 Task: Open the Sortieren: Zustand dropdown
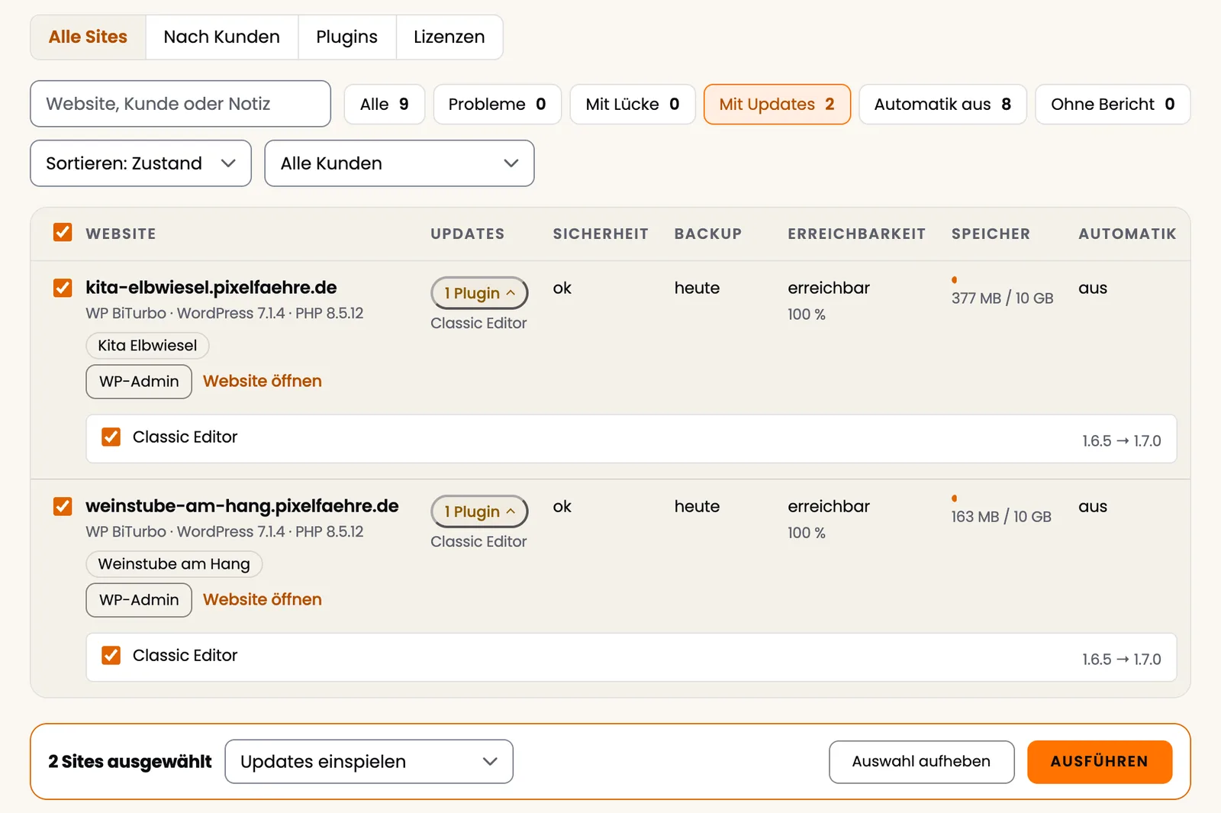coord(140,163)
